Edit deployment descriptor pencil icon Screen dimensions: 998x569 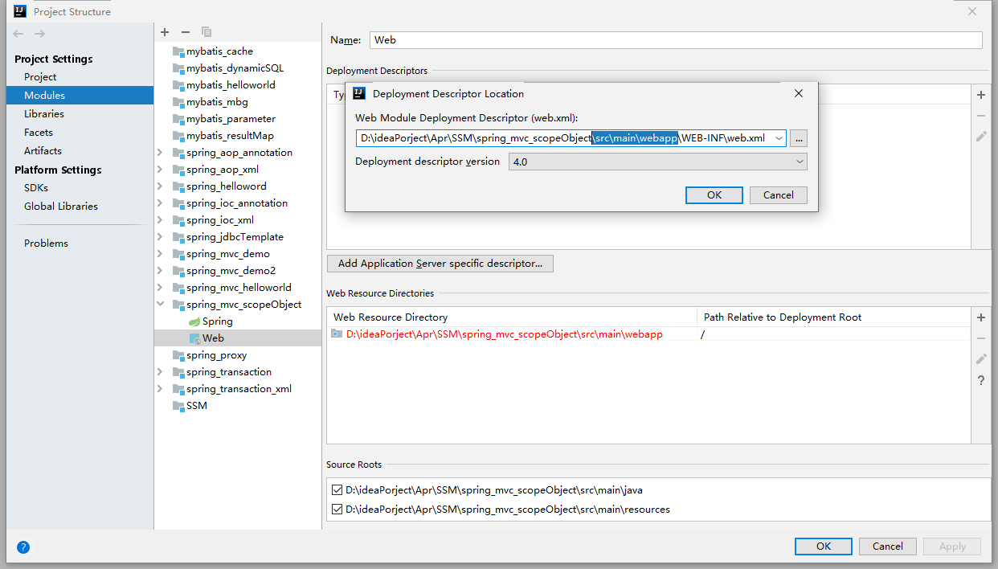tap(981, 137)
